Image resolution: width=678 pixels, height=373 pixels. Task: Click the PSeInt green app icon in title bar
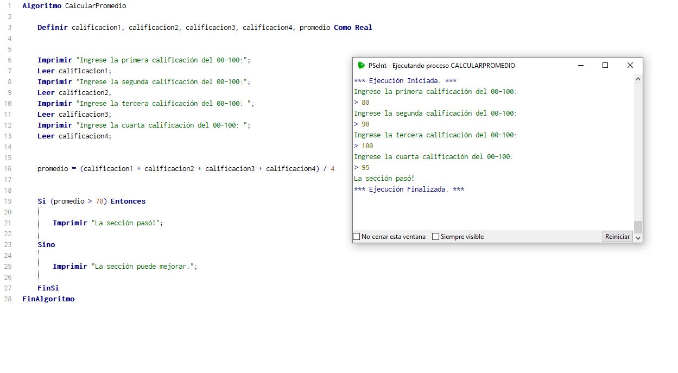coord(362,65)
